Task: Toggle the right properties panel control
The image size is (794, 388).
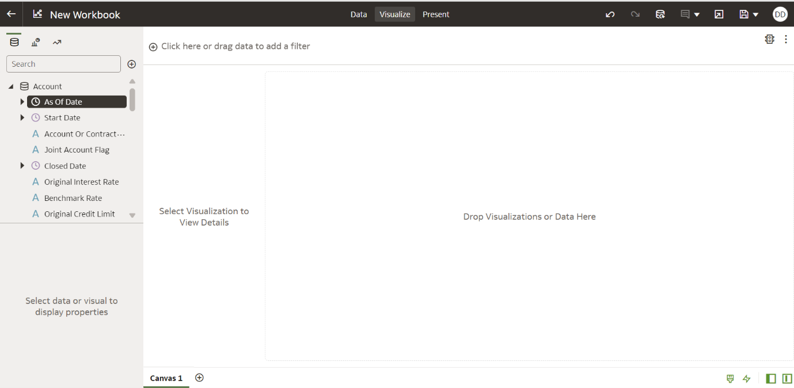Action: [788, 378]
